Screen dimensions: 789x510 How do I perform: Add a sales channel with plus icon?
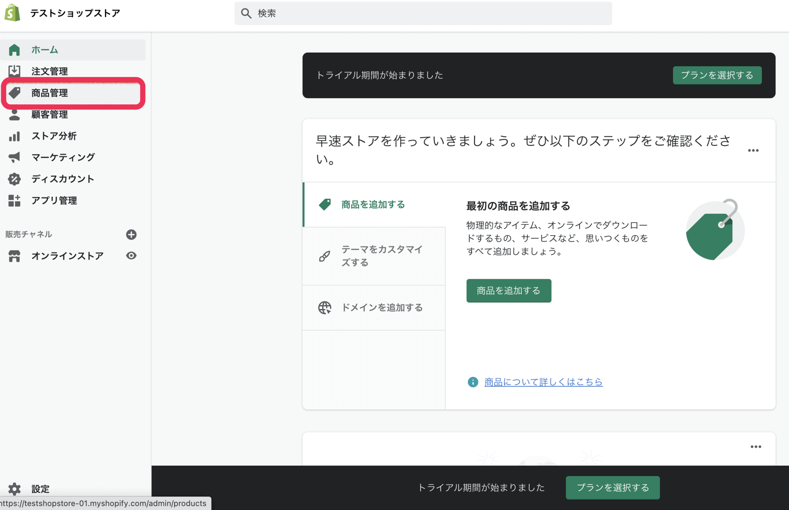(131, 234)
